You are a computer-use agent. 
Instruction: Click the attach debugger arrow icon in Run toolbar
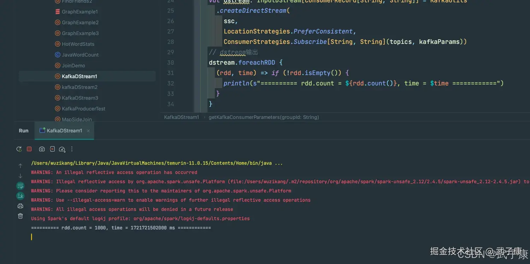click(52, 149)
